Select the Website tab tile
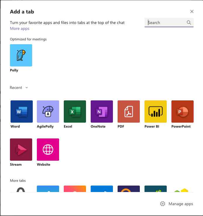Image resolution: width=203 pixels, height=216 pixels. pyautogui.click(x=48, y=150)
